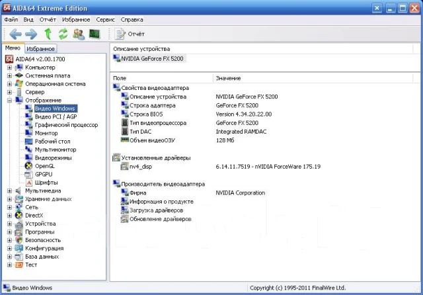Click the green up-level arrow
This screenshot has width=423, height=295.
[x=48, y=34]
